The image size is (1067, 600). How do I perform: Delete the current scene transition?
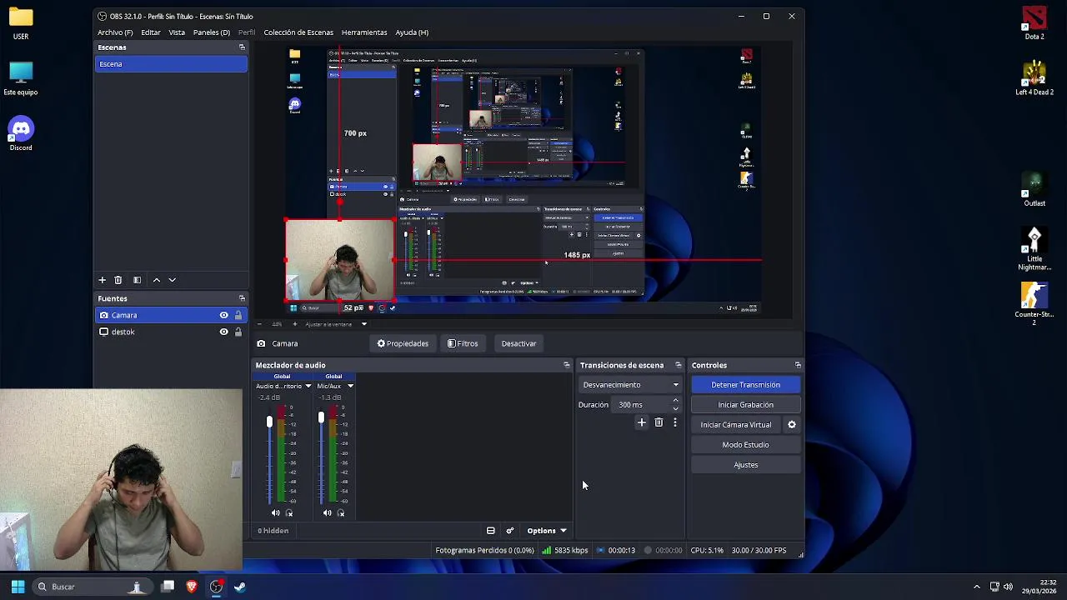(659, 422)
